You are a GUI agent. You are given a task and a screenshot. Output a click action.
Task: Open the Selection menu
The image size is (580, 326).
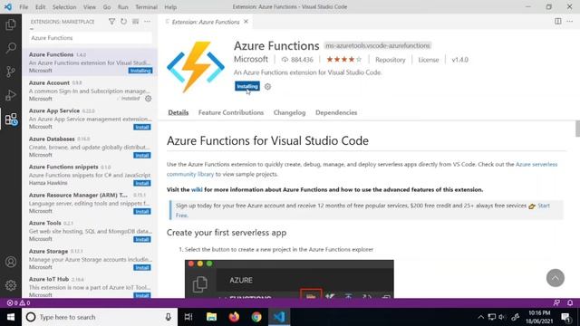(x=64, y=7)
